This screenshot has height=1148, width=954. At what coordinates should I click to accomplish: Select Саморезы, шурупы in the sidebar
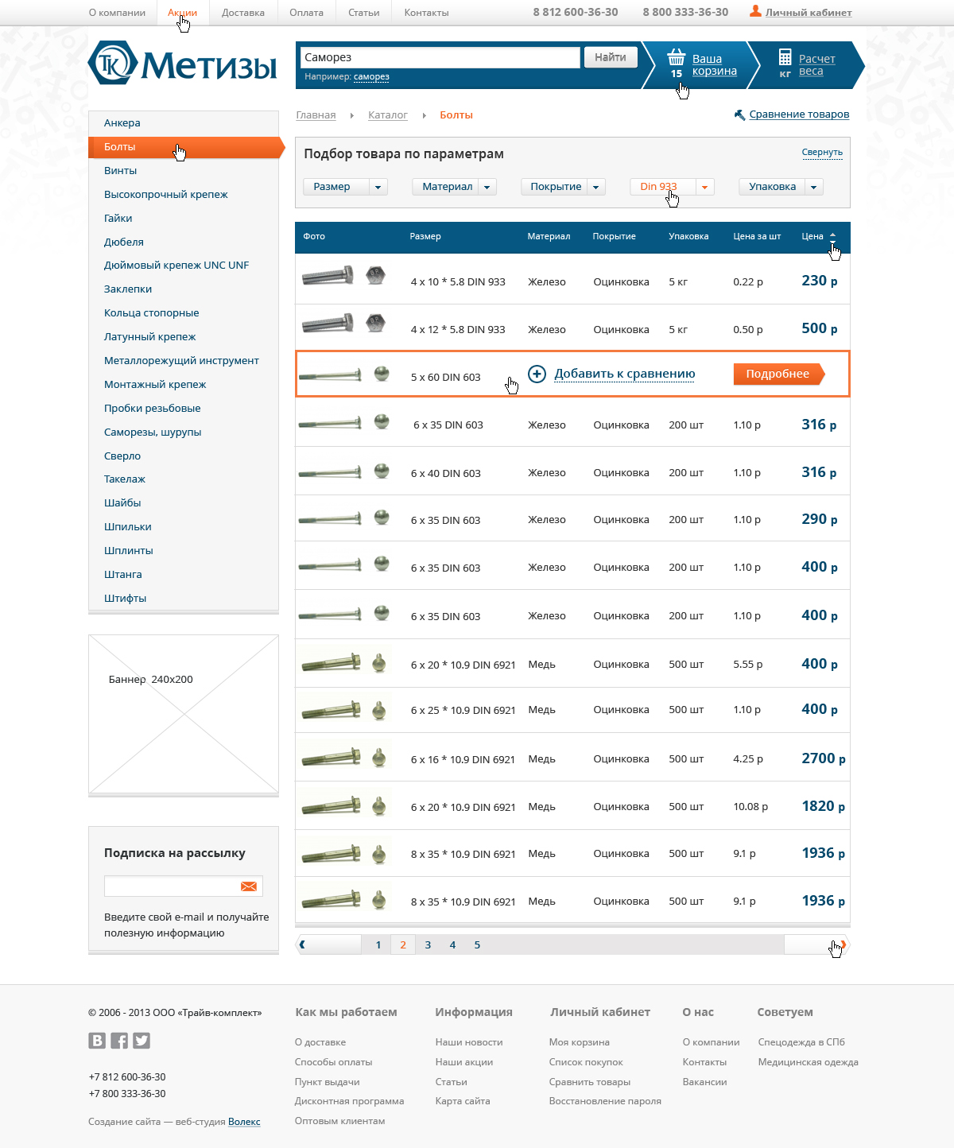[153, 432]
